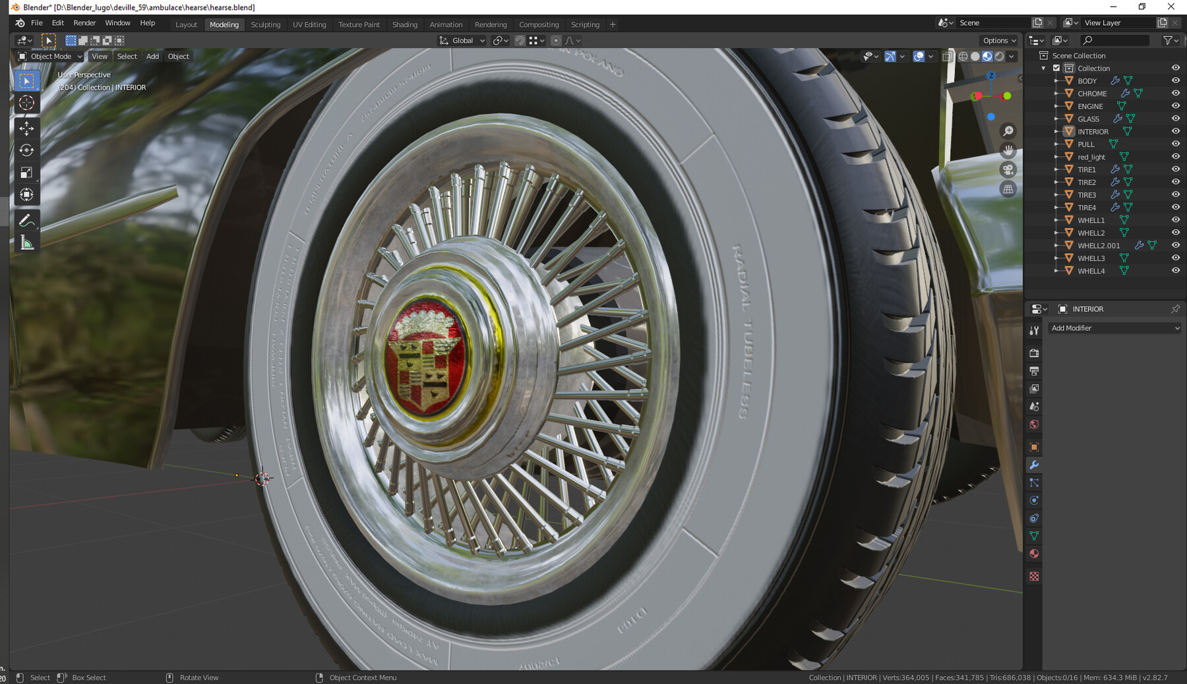The width and height of the screenshot is (1187, 684).
Task: Open the Add Modifier dropdown
Action: point(1115,328)
